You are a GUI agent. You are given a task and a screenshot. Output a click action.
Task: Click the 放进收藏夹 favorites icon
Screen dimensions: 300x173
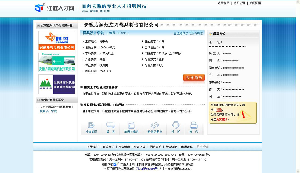[131, 125]
